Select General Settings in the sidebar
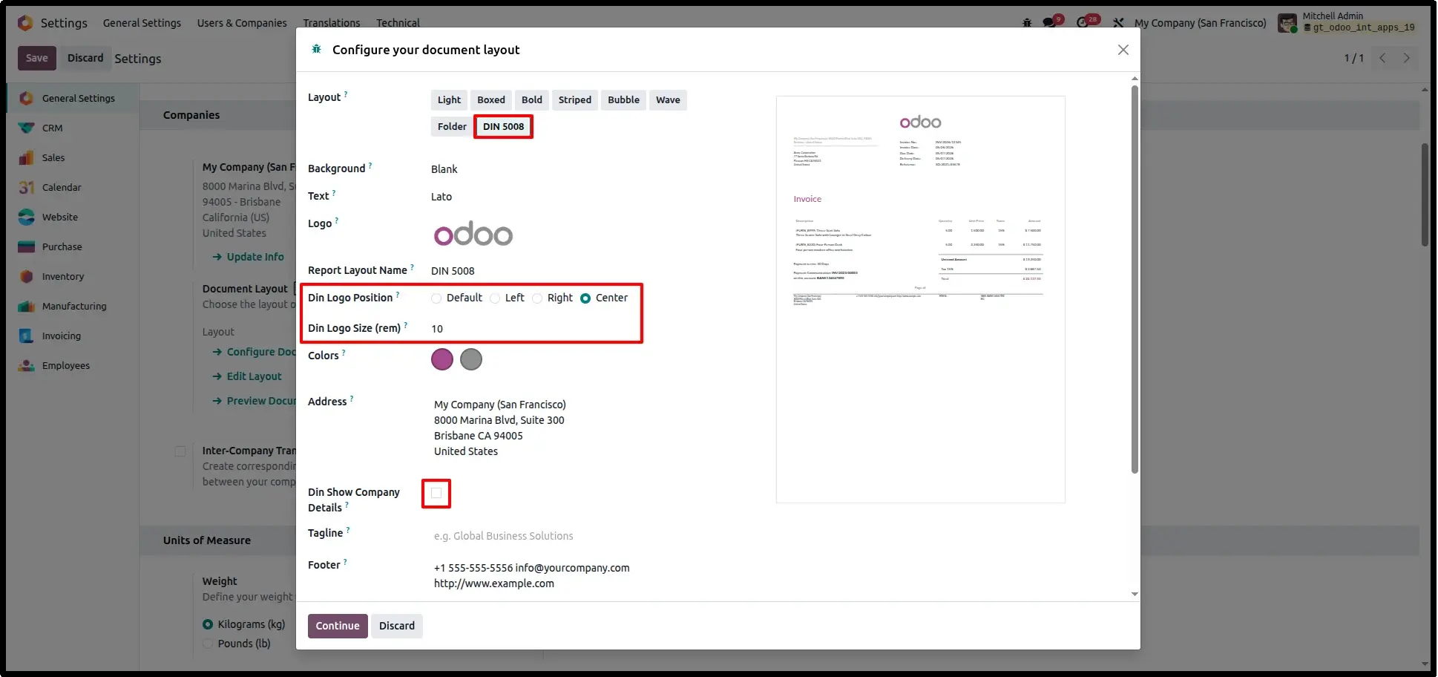 tap(73, 98)
